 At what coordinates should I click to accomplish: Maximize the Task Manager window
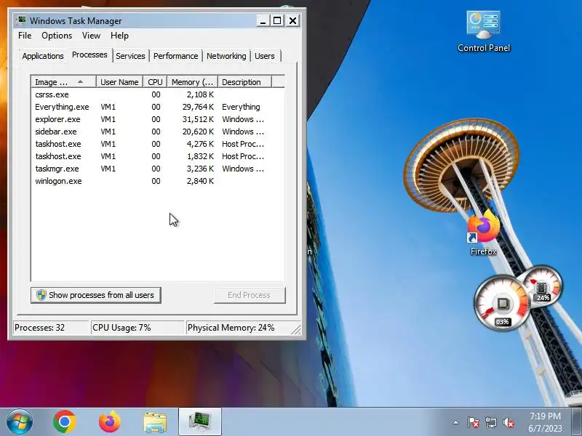[x=277, y=21]
